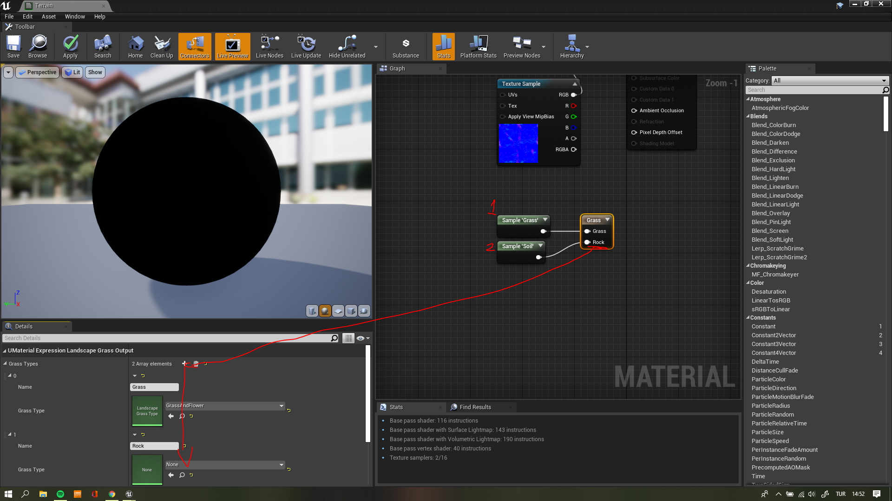The image size is (892, 501).
Task: Open the Palette Category dropdown
Action: (x=830, y=81)
